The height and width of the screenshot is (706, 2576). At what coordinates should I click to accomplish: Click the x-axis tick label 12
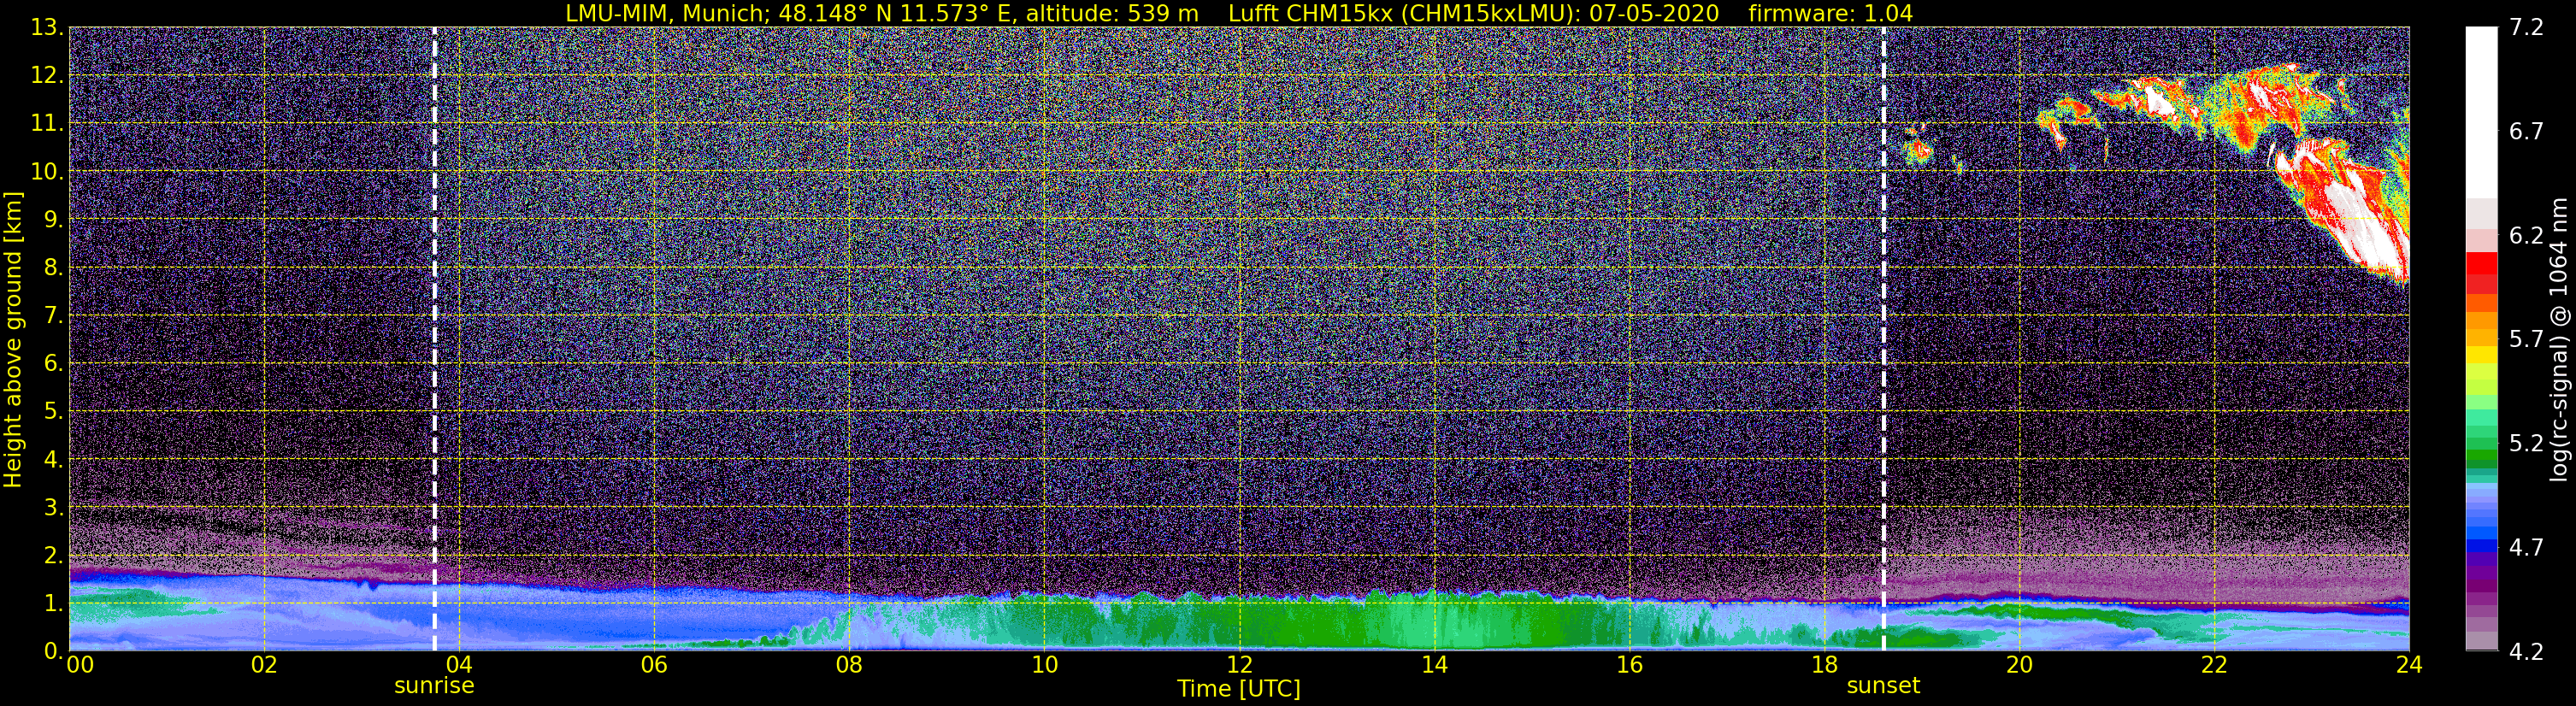pos(1239,665)
